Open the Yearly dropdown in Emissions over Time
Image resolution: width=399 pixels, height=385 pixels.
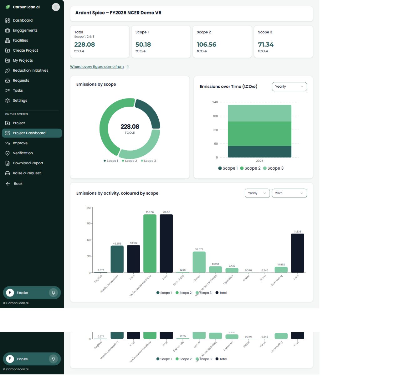[x=289, y=87]
